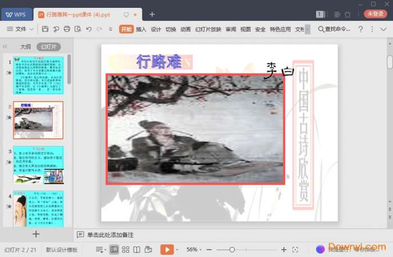Click the 未登录 login button
The height and width of the screenshot is (257, 393).
(x=376, y=14)
